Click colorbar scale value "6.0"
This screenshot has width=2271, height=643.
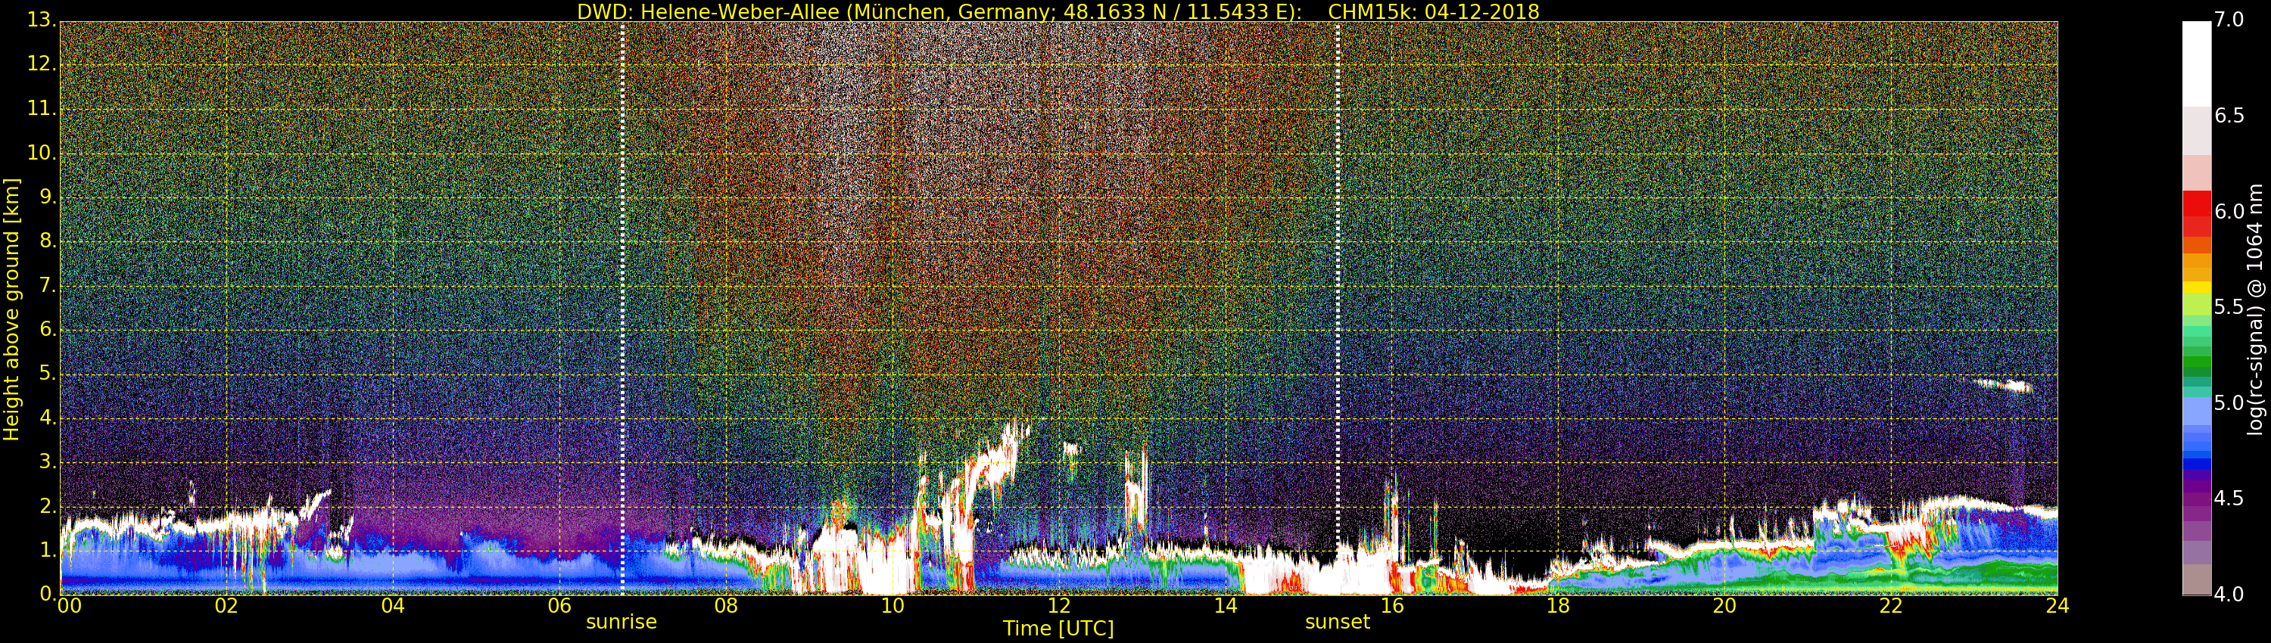coord(2229,211)
